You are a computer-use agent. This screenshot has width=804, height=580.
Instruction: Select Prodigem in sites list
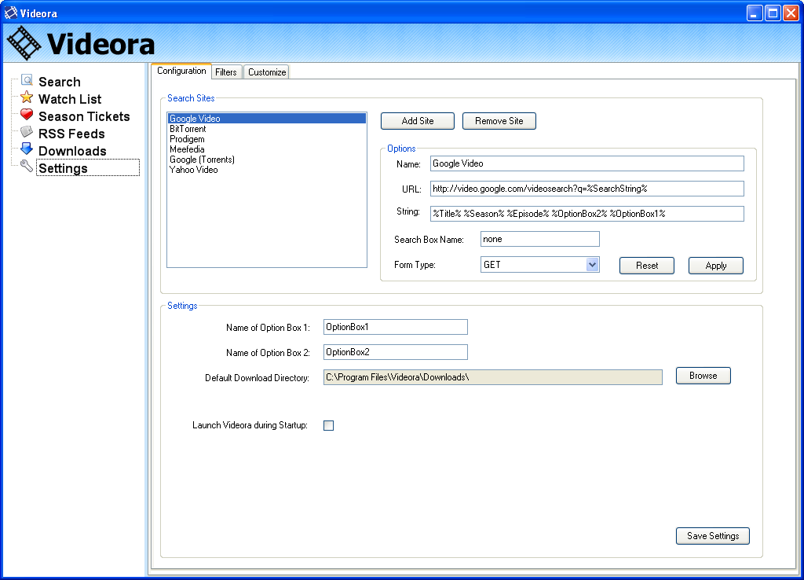click(x=267, y=139)
